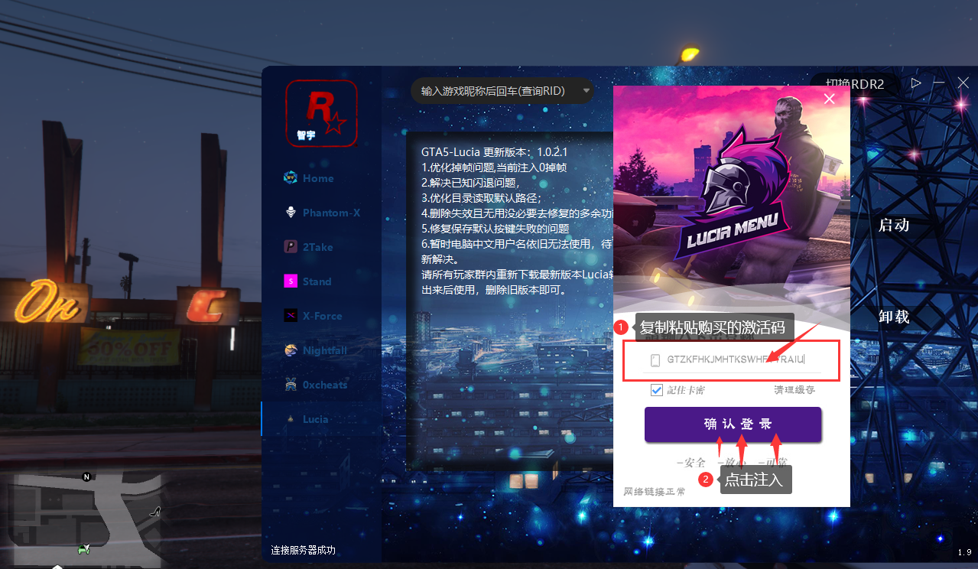
Task: Minimize the launcher window
Action: click(x=939, y=83)
